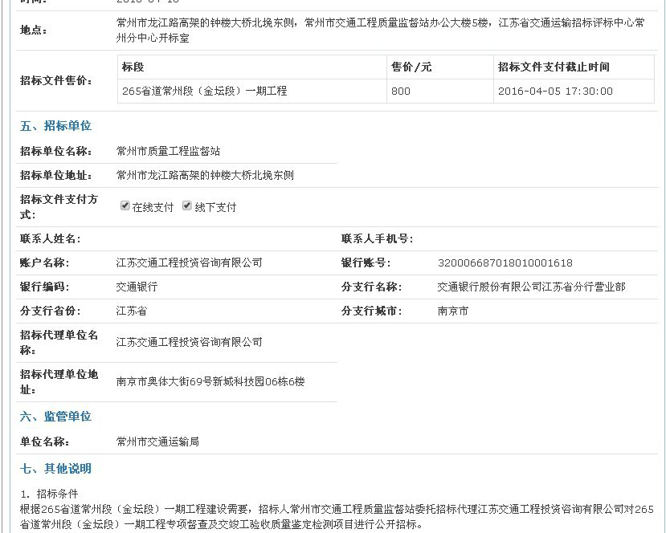Click the 常州市交通运输局 supervising unit name
The image size is (666, 533).
[x=157, y=442]
